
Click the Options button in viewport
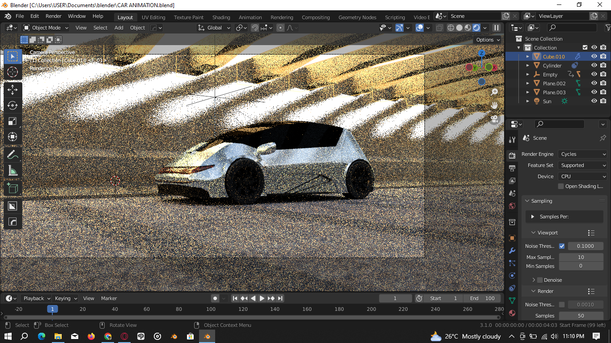click(488, 40)
